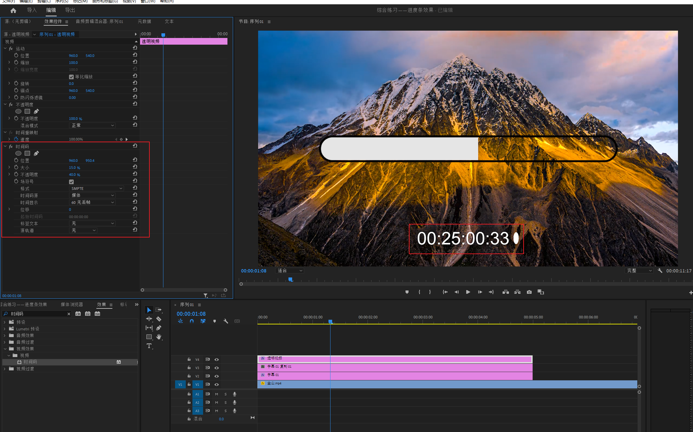Reset the 时间码 位置 parameter

135,160
